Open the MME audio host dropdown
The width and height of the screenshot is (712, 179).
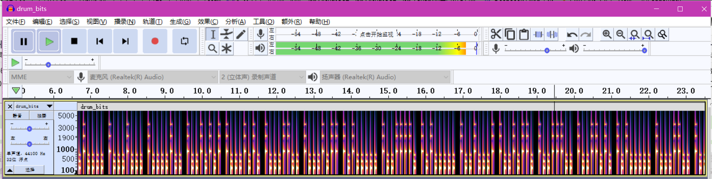coord(41,77)
